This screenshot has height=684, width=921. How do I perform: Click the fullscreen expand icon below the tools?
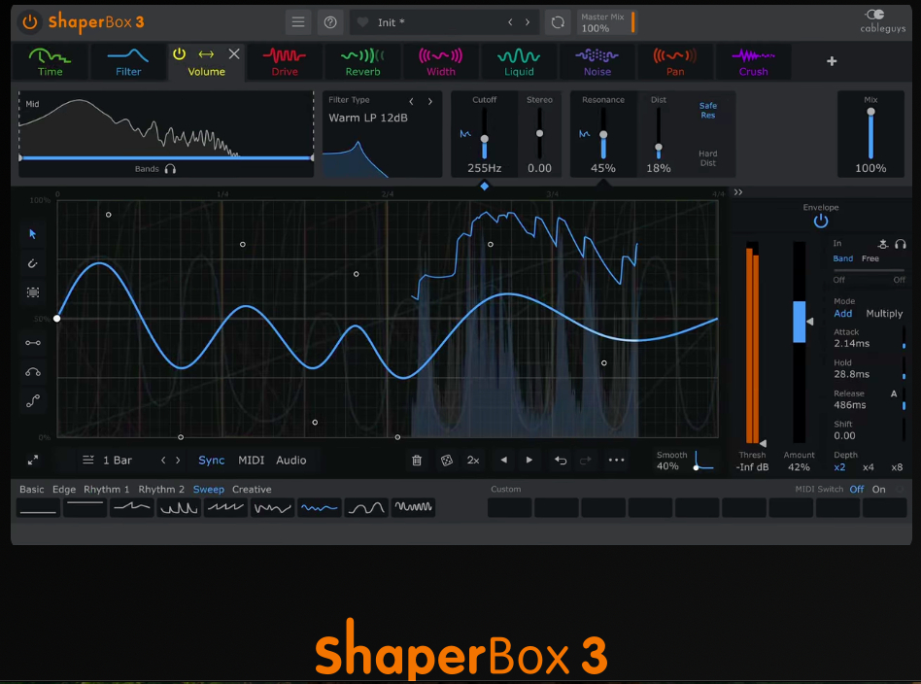click(x=33, y=461)
